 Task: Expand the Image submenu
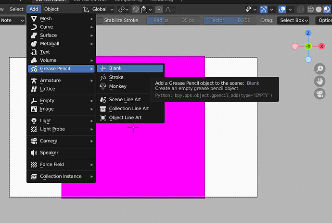(x=61, y=109)
